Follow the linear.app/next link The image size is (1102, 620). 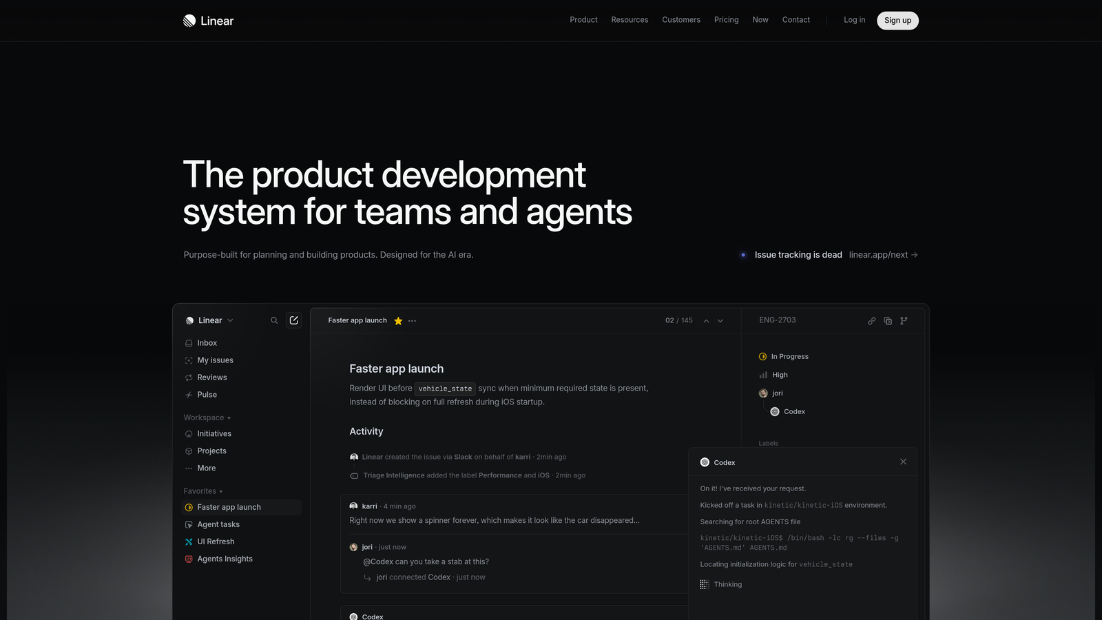click(x=877, y=255)
